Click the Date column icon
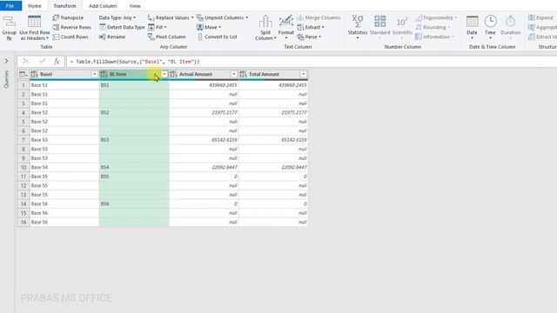This screenshot has height=313, width=557. point(472,21)
